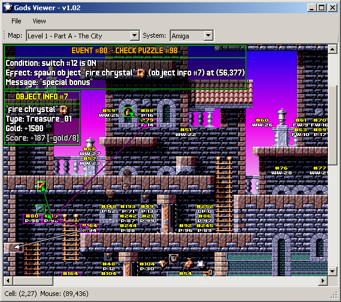
Task: Click event label #148 P:52
Action: [109, 209]
